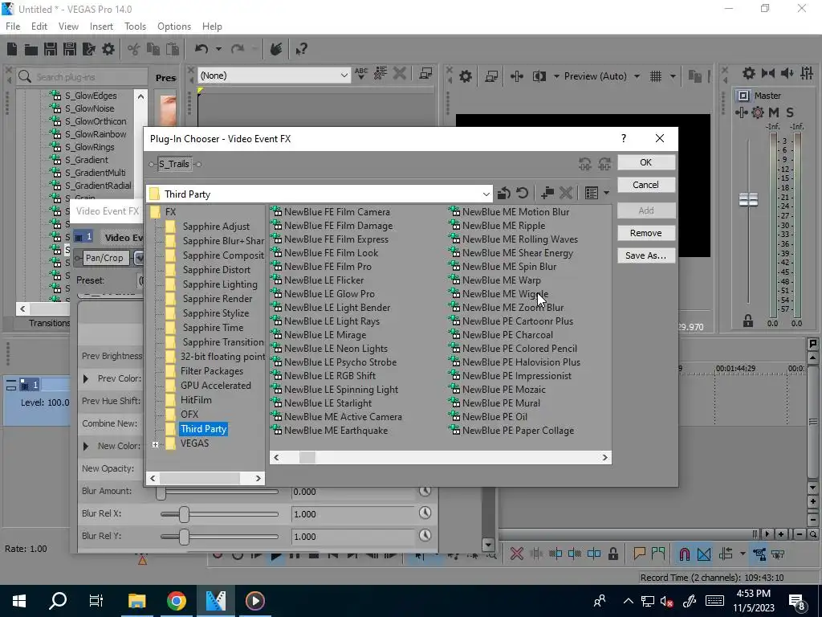Expand the Prev Color parameter

point(86,378)
